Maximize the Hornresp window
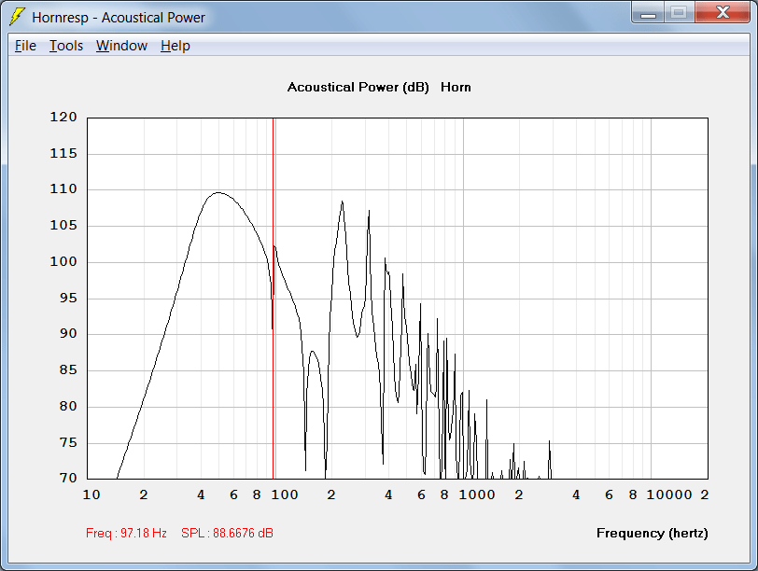758x571 pixels. pos(679,13)
